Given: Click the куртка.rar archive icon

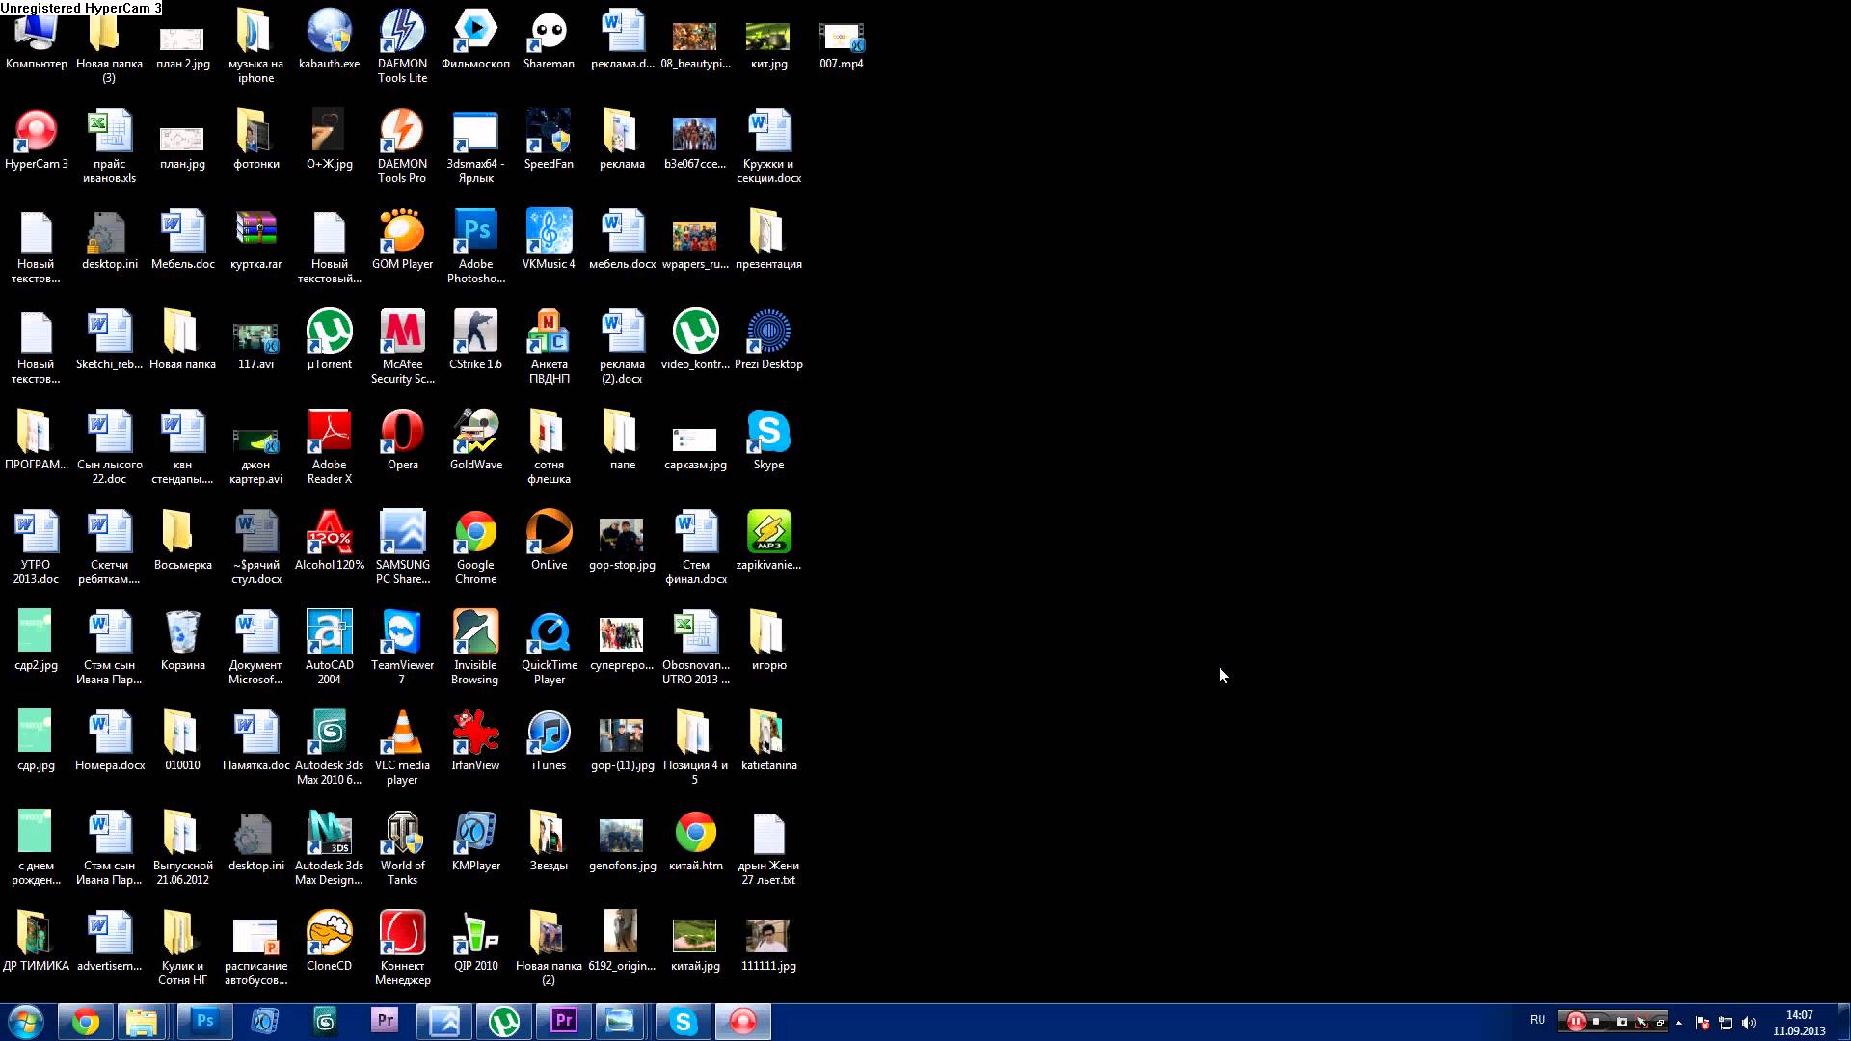Looking at the screenshot, I should 255,239.
